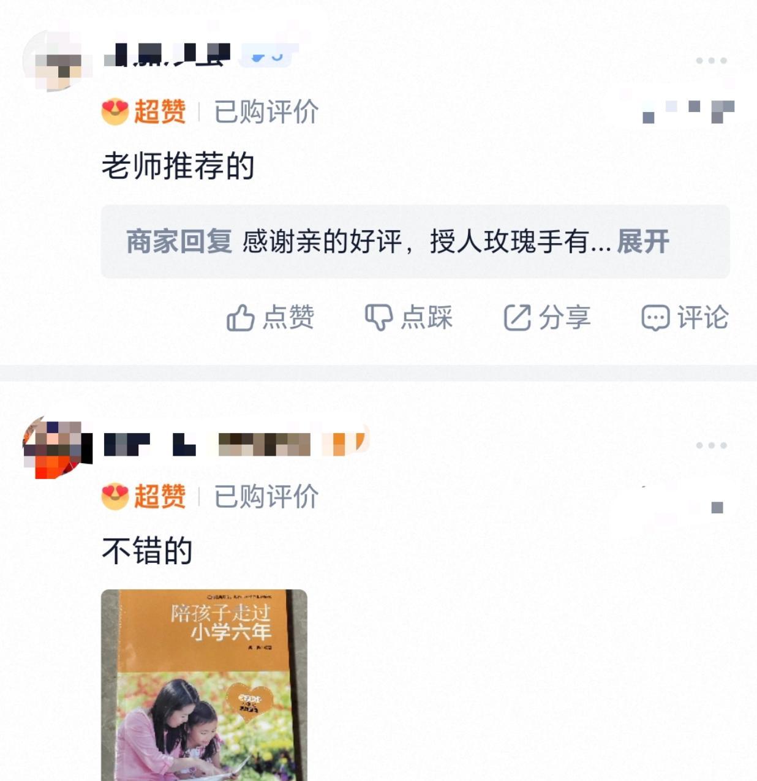Tap the 评论 comment bubble icon

click(x=655, y=318)
